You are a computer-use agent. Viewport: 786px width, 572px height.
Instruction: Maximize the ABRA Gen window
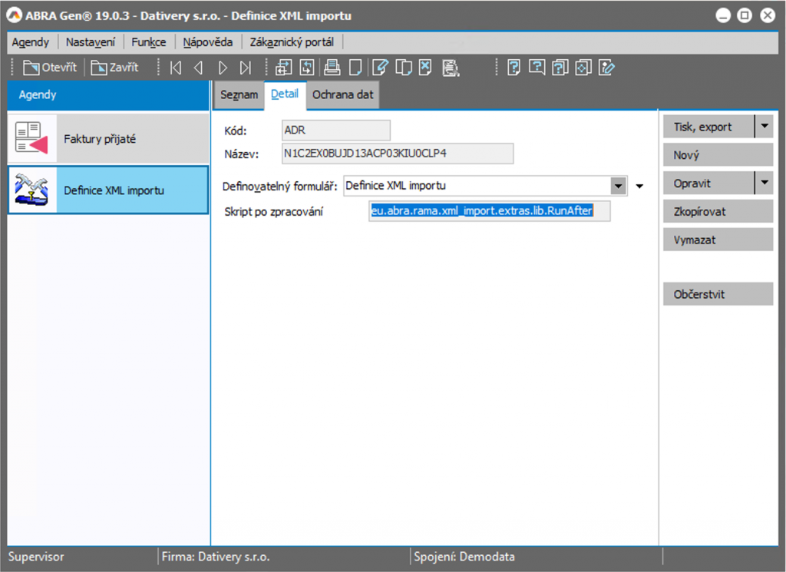tap(745, 15)
